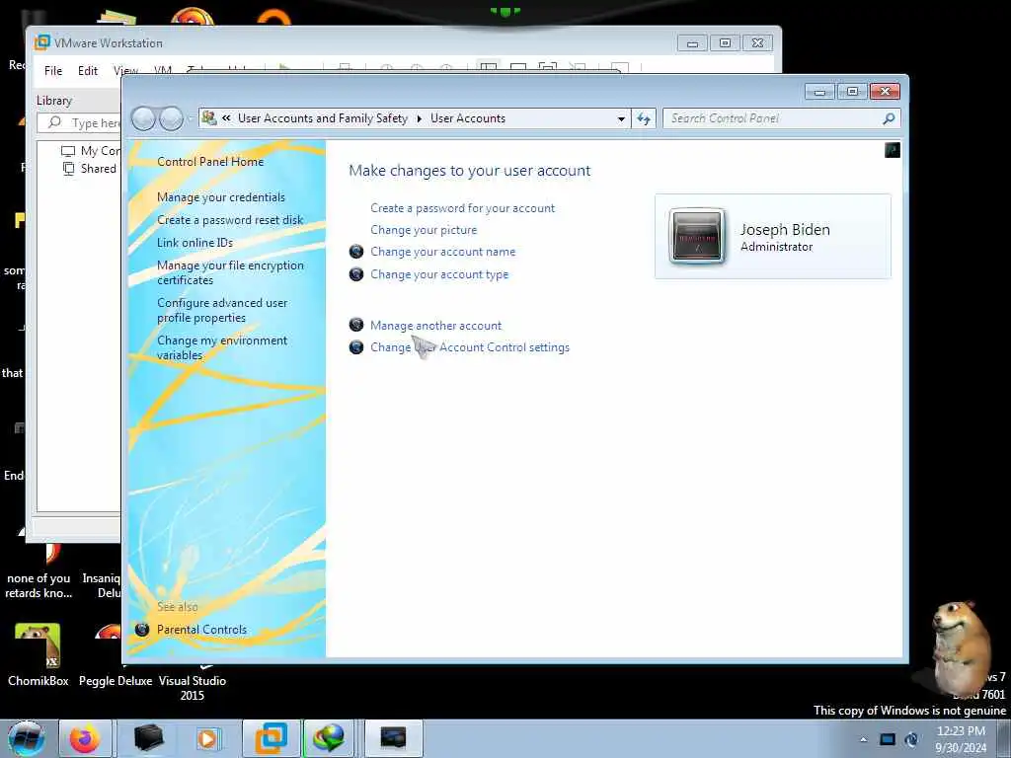Open Change your picture link

click(424, 230)
